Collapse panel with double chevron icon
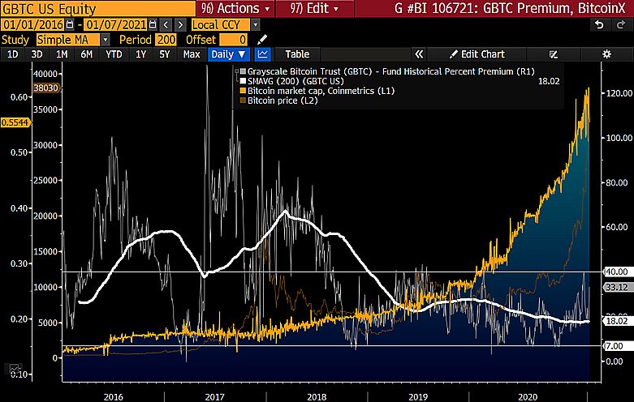634x402 pixels. (x=420, y=54)
